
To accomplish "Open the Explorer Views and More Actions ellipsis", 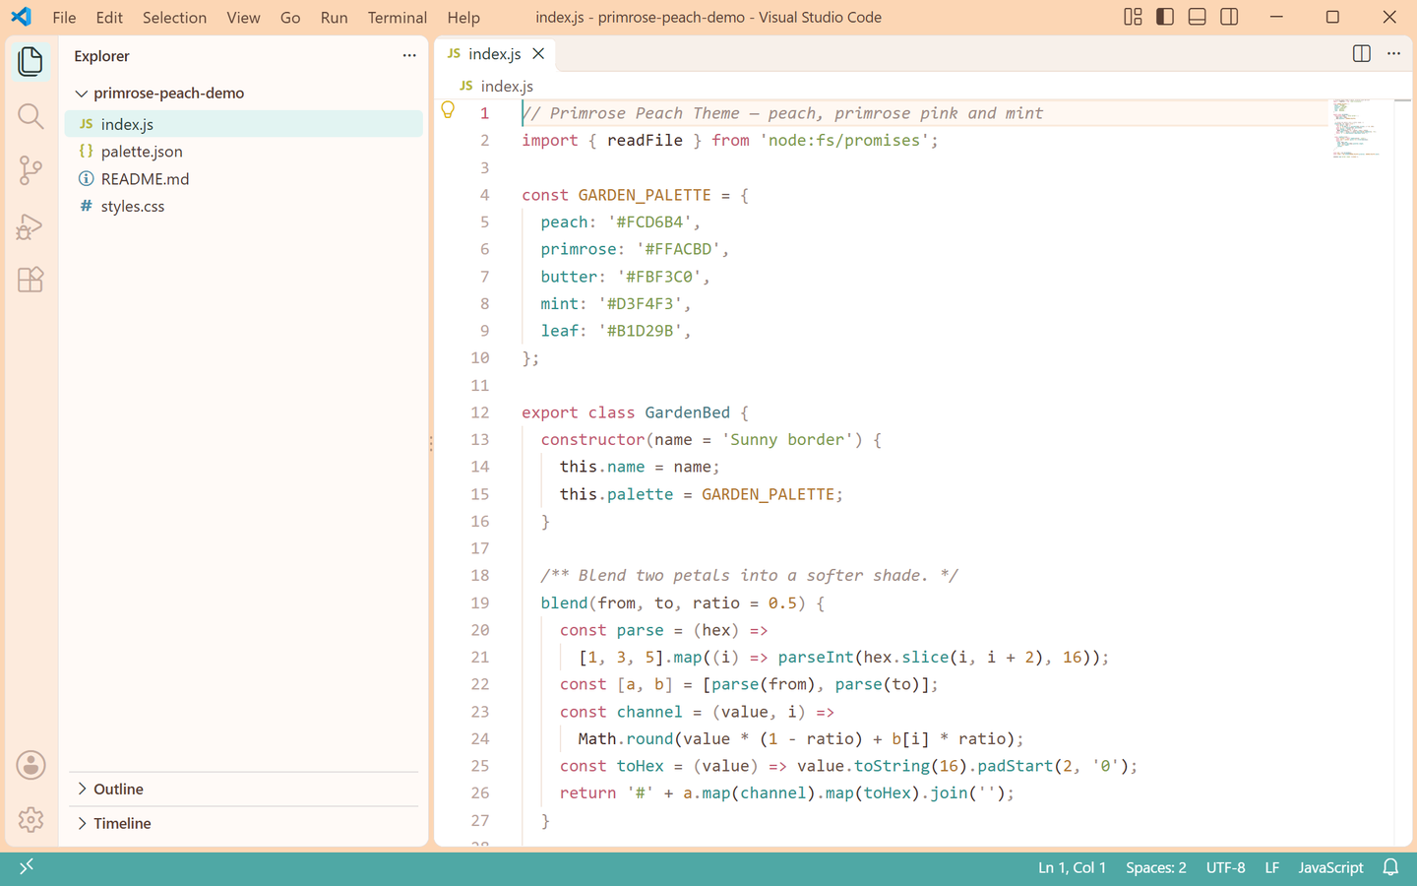I will coord(409,56).
